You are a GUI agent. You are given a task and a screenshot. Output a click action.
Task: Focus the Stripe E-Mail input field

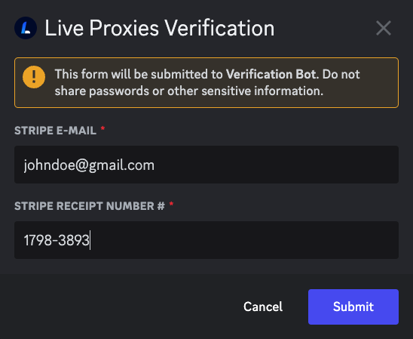[x=206, y=165]
